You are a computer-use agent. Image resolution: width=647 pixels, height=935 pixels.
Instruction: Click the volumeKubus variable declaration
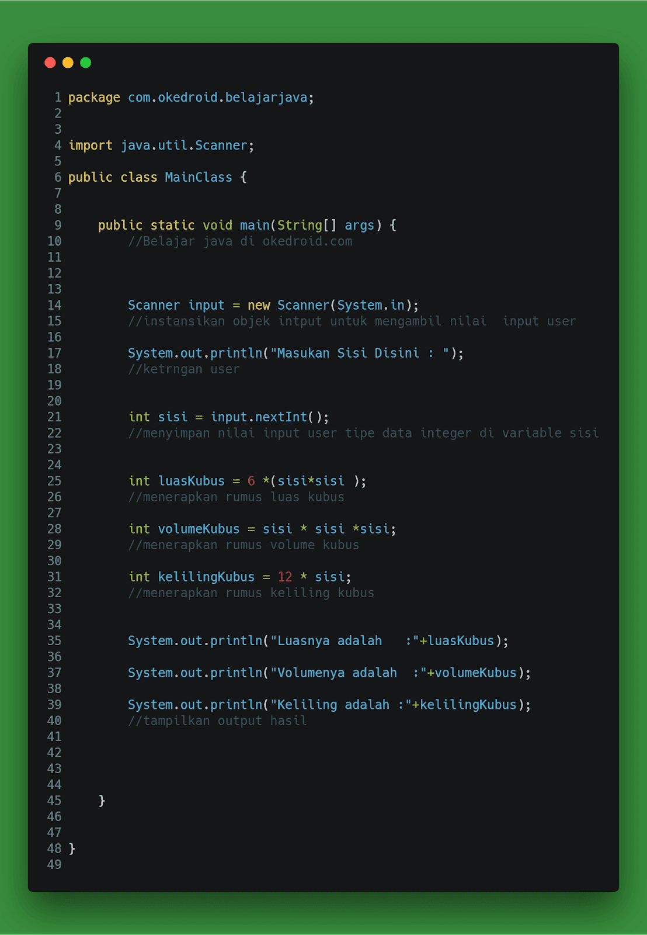[262, 529]
